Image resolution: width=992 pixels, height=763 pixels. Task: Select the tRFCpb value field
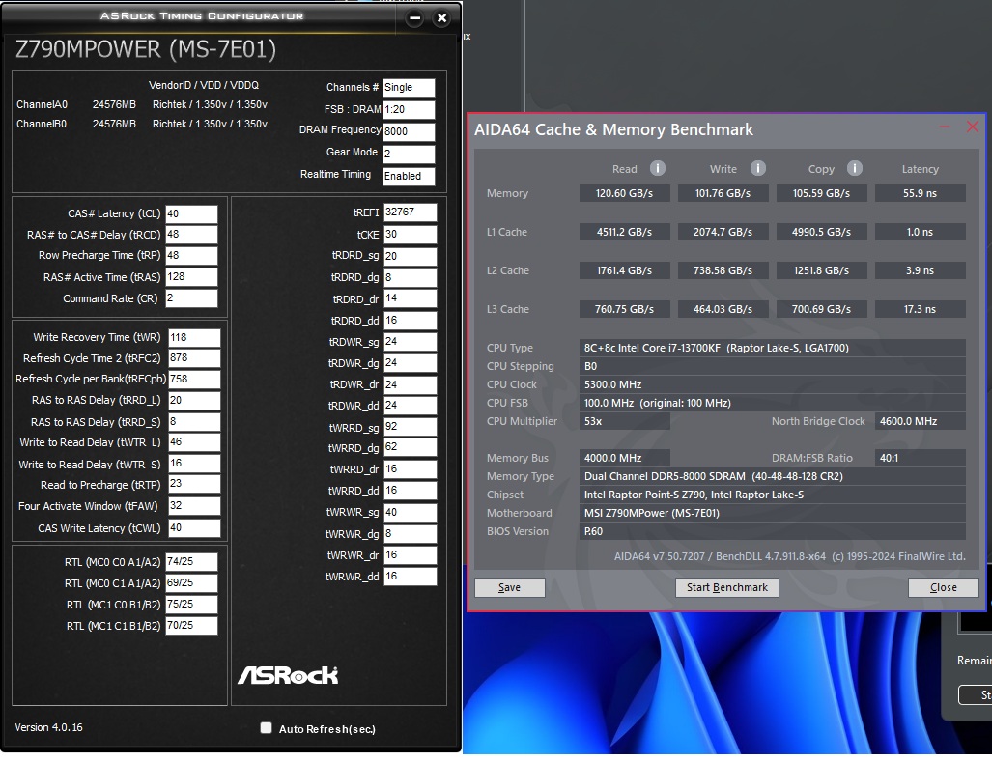(x=194, y=379)
